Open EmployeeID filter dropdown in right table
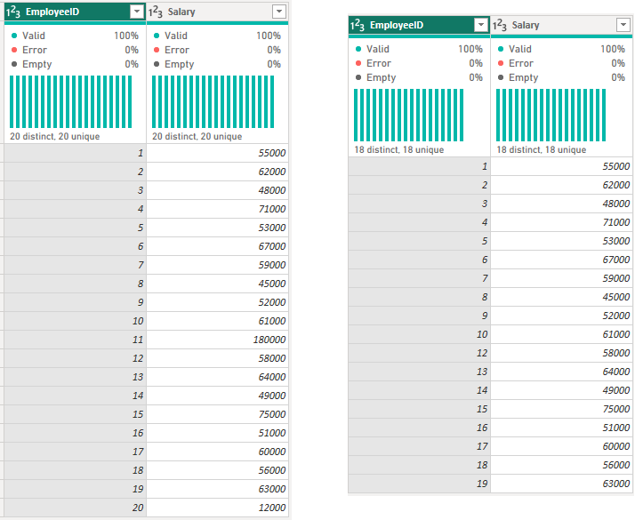The width and height of the screenshot is (635, 520). click(481, 25)
